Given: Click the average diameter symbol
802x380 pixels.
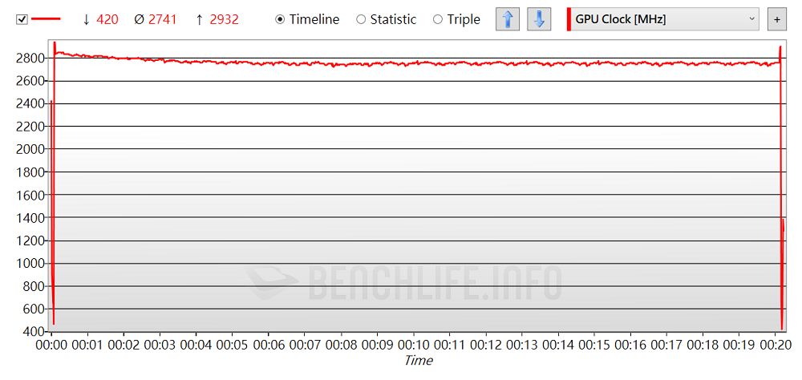Looking at the screenshot, I should click(139, 19).
